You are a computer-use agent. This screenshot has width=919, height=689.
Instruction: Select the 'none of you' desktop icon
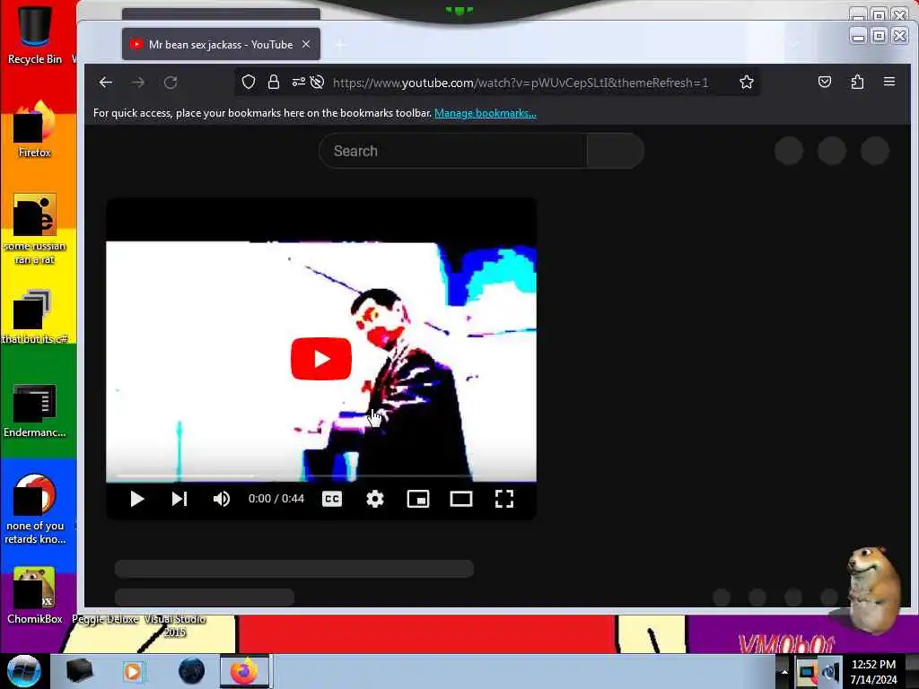tap(35, 510)
